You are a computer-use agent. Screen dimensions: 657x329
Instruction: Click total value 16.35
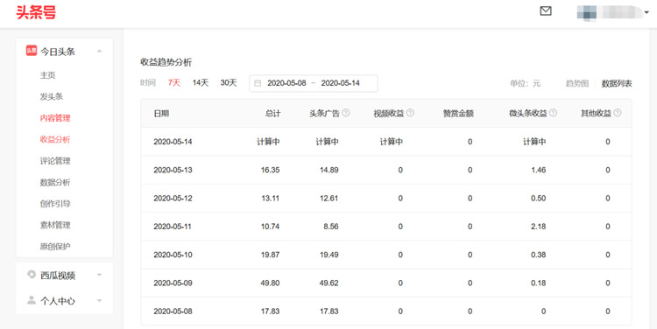(271, 170)
